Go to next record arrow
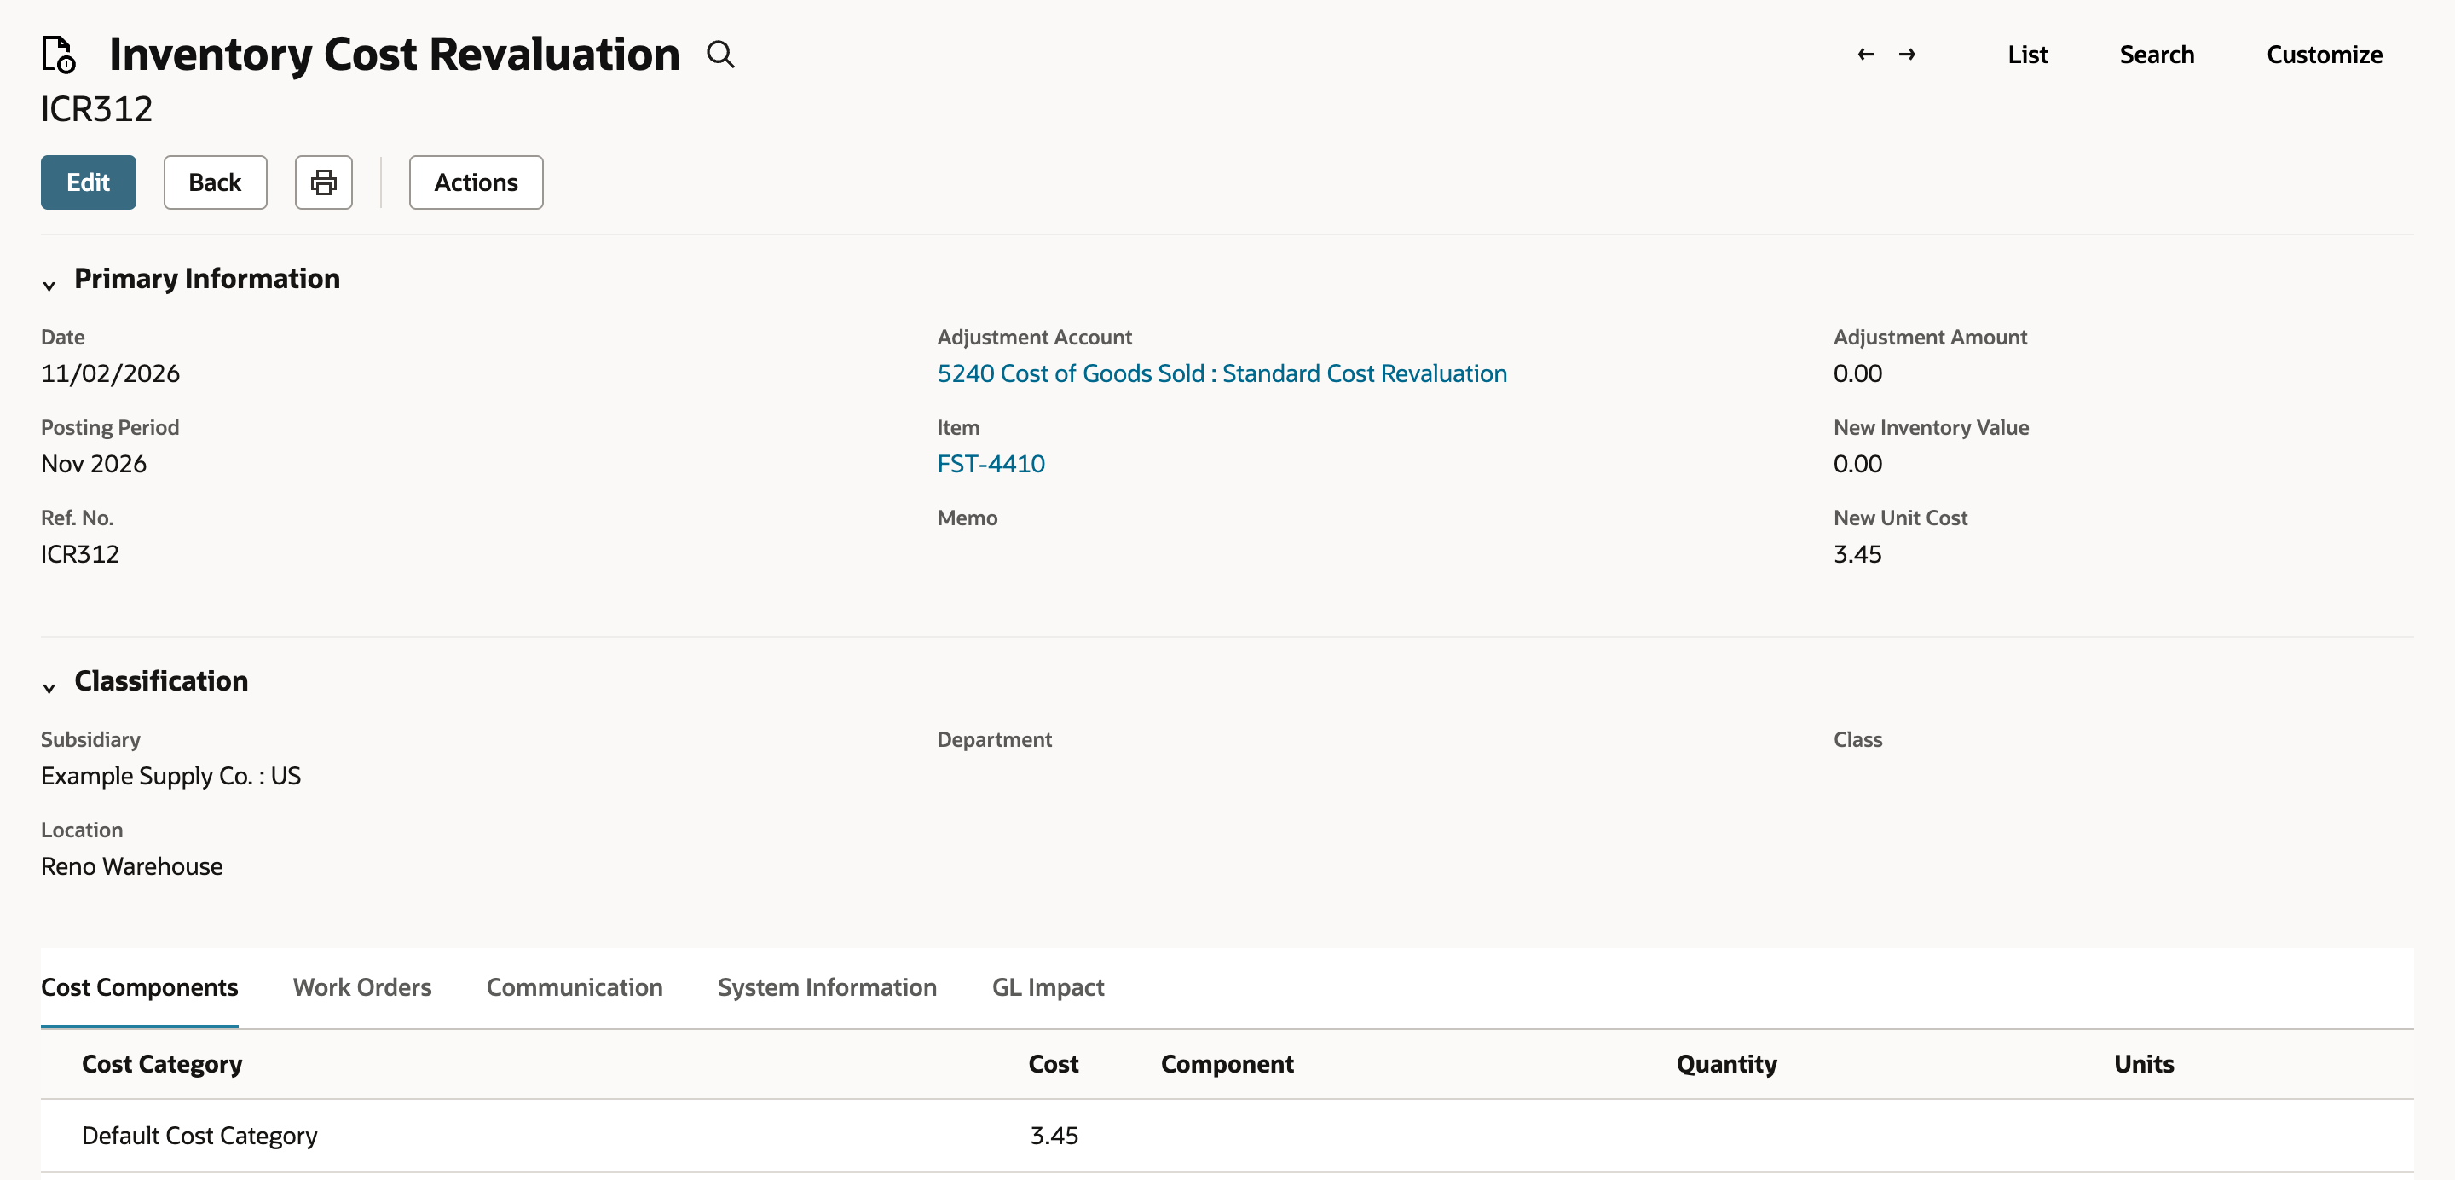Screen dimensions: 2455x1180 (1907, 55)
